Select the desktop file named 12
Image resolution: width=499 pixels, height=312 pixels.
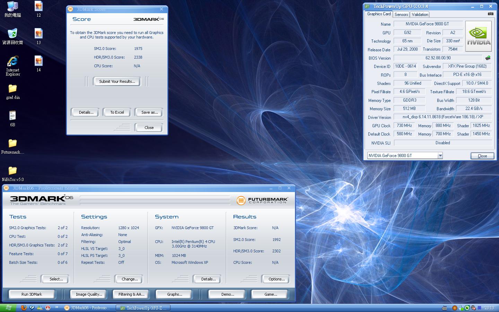click(x=38, y=9)
